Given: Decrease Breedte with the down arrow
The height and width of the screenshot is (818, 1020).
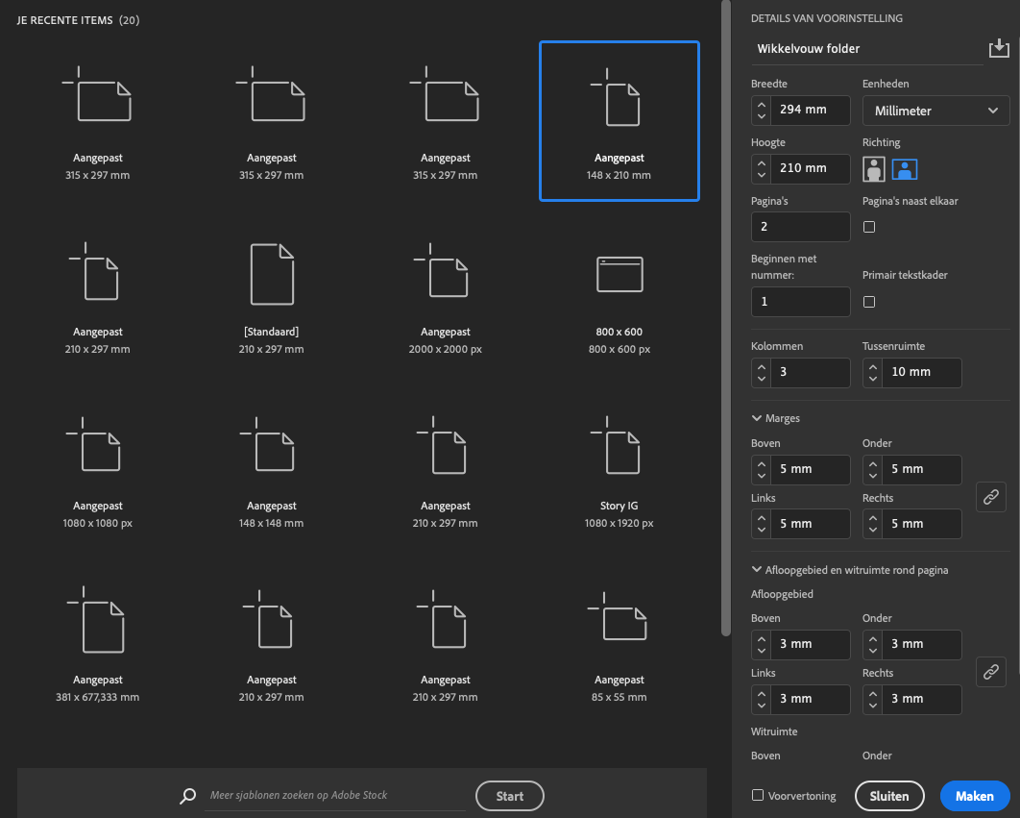Looking at the screenshot, I should click(761, 116).
